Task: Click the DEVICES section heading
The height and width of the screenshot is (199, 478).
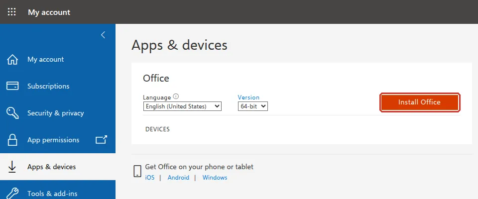Action: 158,129
